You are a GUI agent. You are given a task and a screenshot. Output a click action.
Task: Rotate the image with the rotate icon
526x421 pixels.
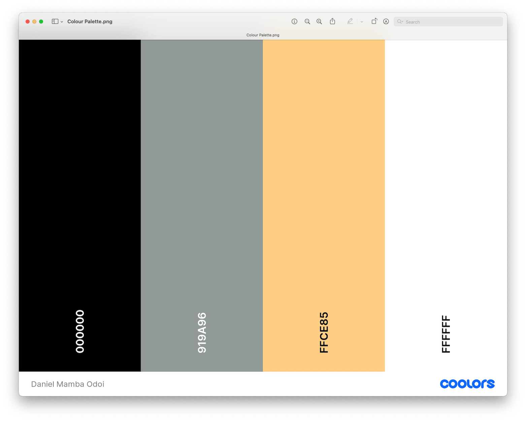point(374,21)
